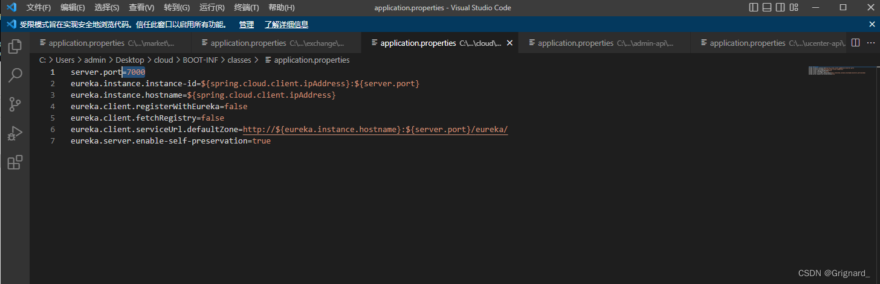This screenshot has height=284, width=880.
Task: Open the Source Control view
Action: point(15,104)
